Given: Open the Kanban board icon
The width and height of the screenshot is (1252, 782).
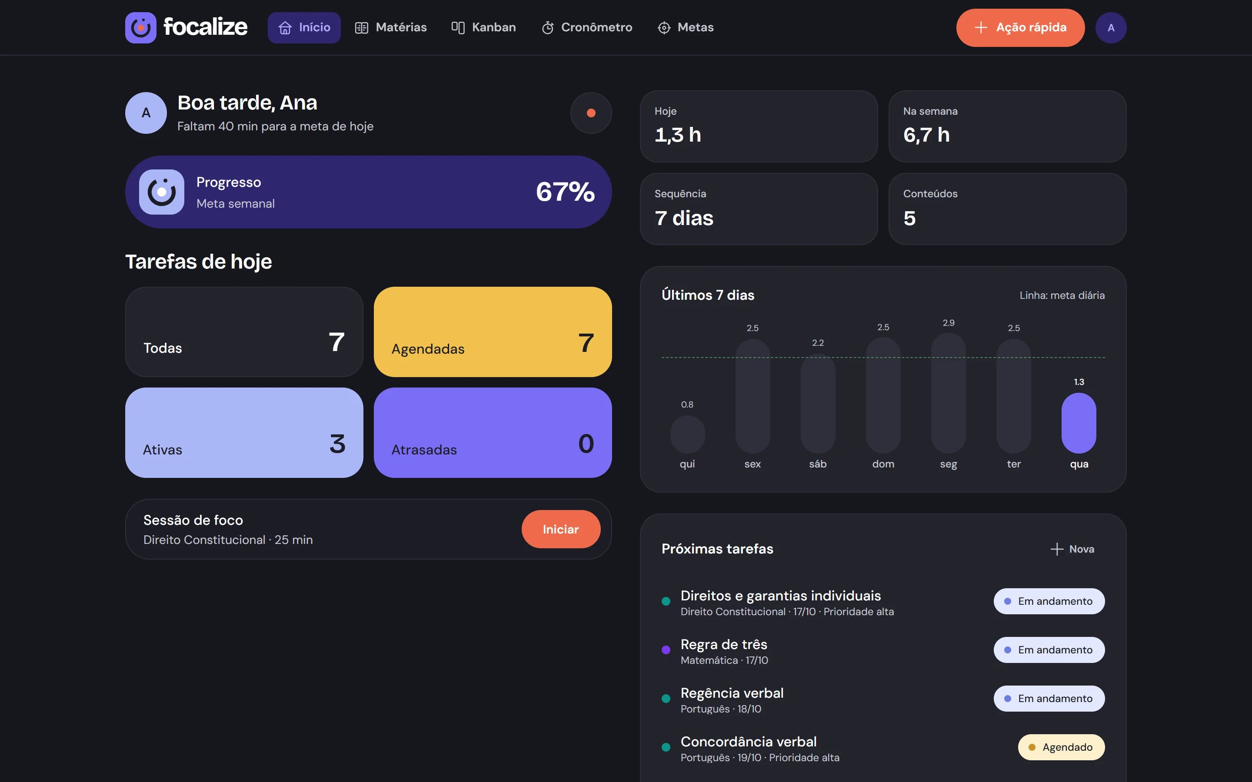Looking at the screenshot, I should (458, 27).
